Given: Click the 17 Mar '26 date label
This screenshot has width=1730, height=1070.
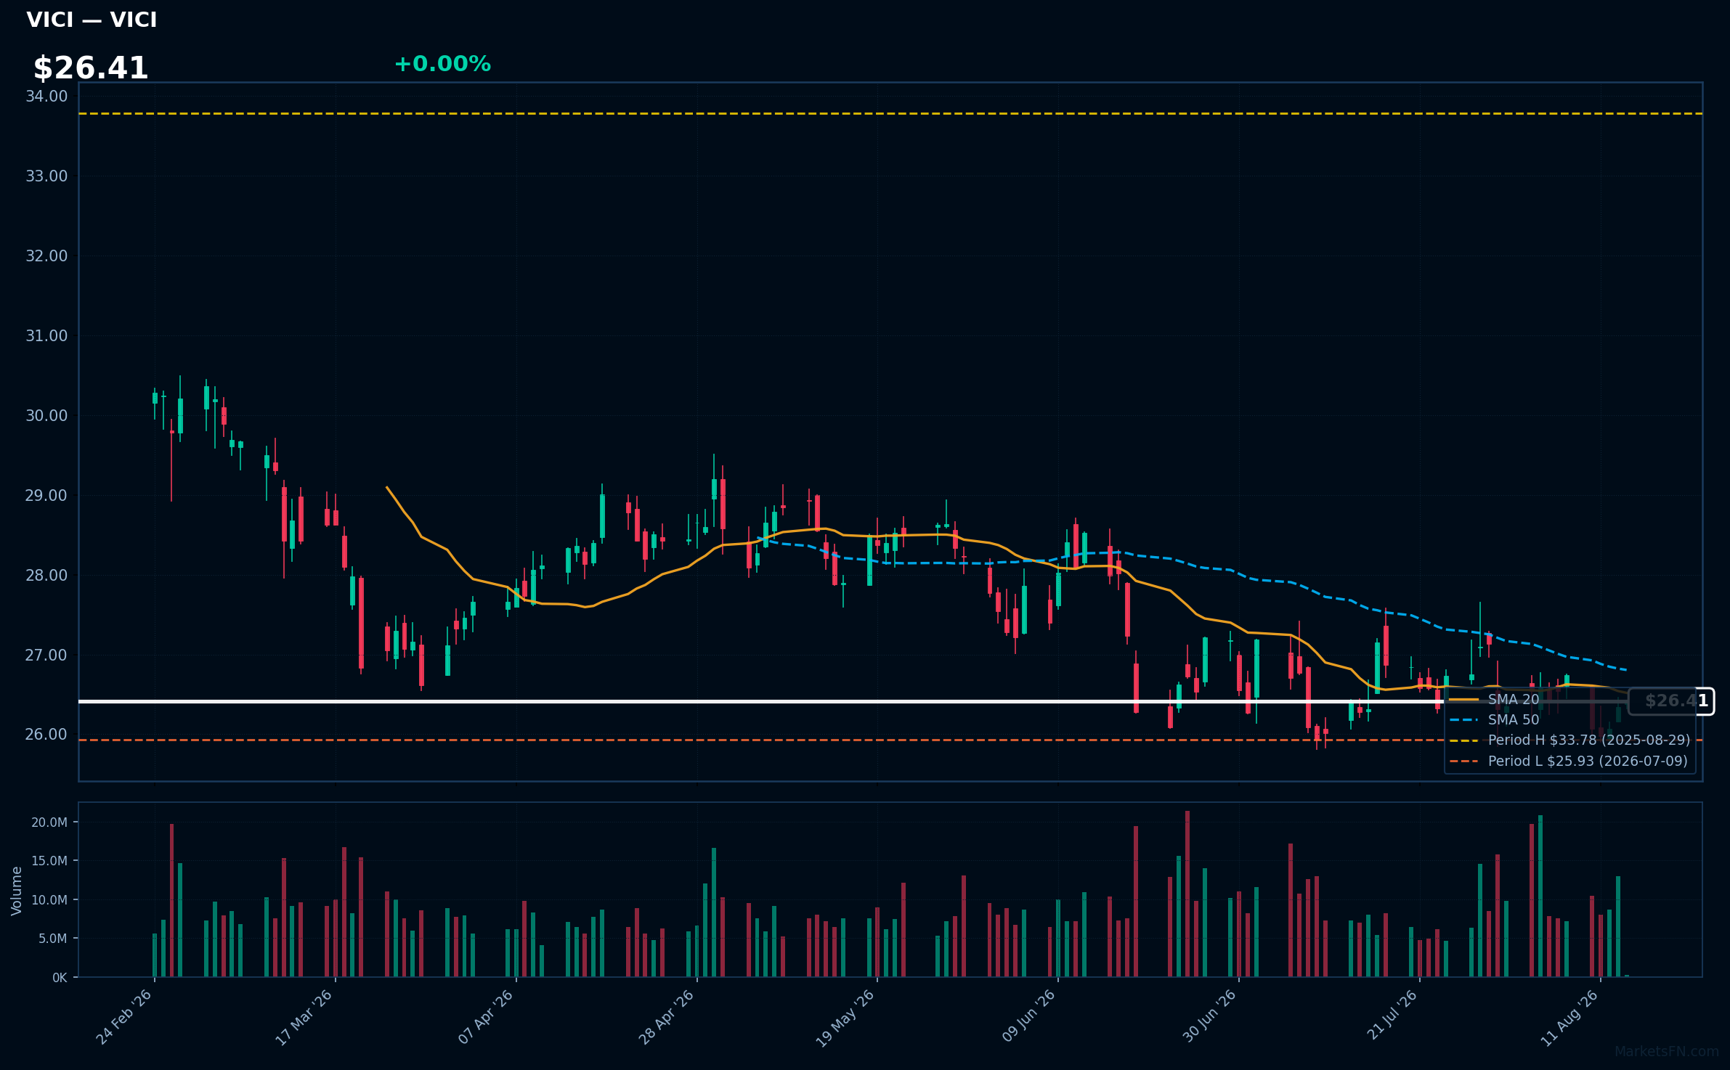Looking at the screenshot, I should (x=304, y=1017).
